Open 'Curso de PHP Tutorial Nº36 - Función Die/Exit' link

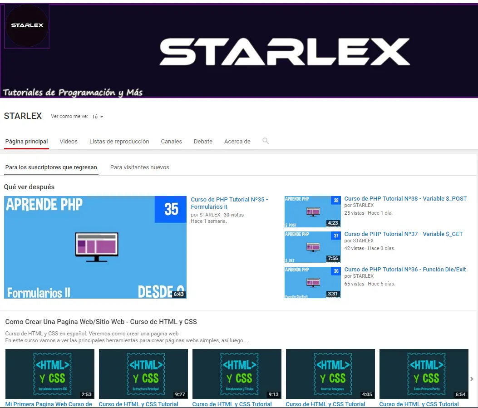(x=405, y=270)
